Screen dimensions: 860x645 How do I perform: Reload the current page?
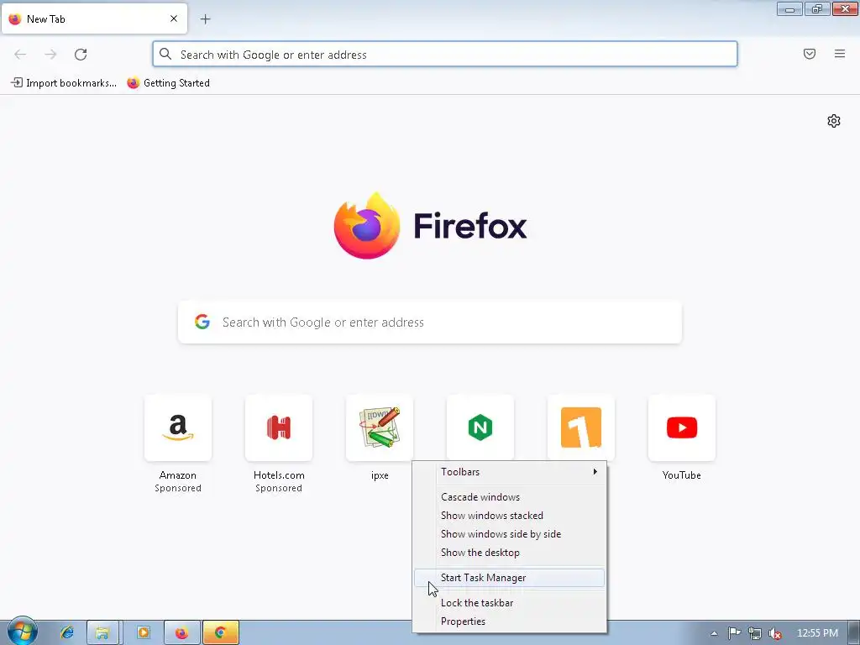81,55
